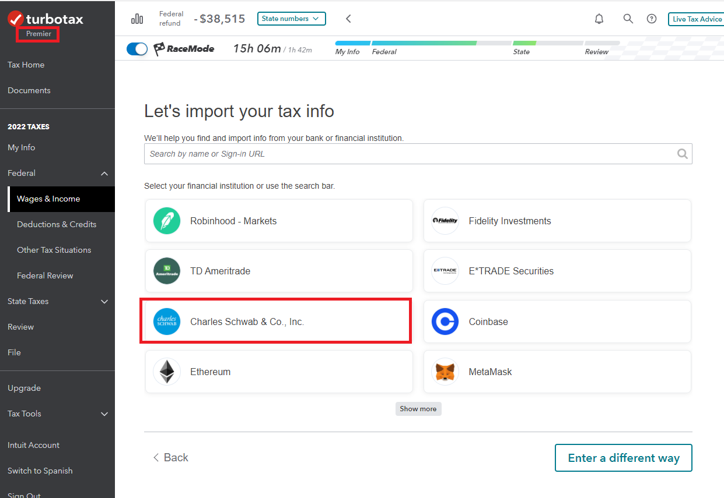Screen dimensions: 724x498
Task: Select Fidelity Investments
Action: (x=557, y=221)
